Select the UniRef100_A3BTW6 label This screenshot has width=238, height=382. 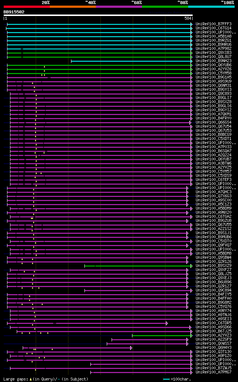[x=213, y=163]
